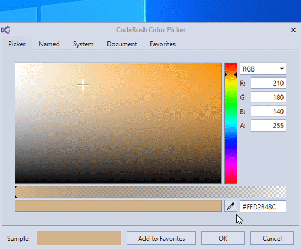Image resolution: width=301 pixels, height=249 pixels.
Task: Click the vertical hue spectrum slider
Action: pyautogui.click(x=231, y=123)
